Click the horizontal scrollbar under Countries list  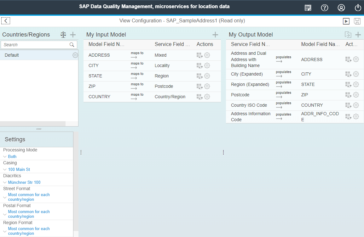point(33,124)
